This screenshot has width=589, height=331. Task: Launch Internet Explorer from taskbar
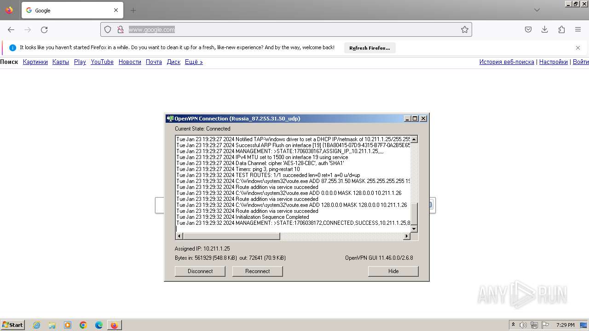(x=37, y=325)
